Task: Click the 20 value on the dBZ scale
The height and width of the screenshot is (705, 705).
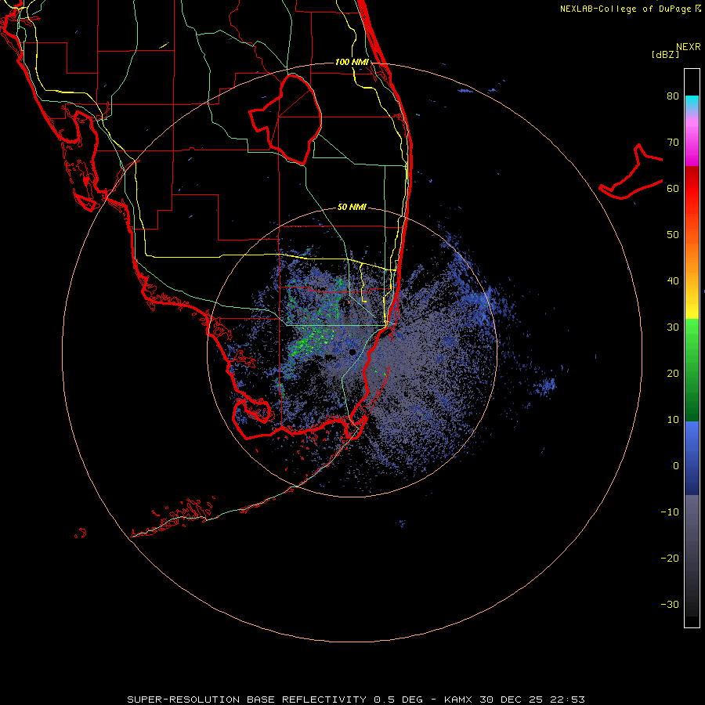Action: [673, 373]
